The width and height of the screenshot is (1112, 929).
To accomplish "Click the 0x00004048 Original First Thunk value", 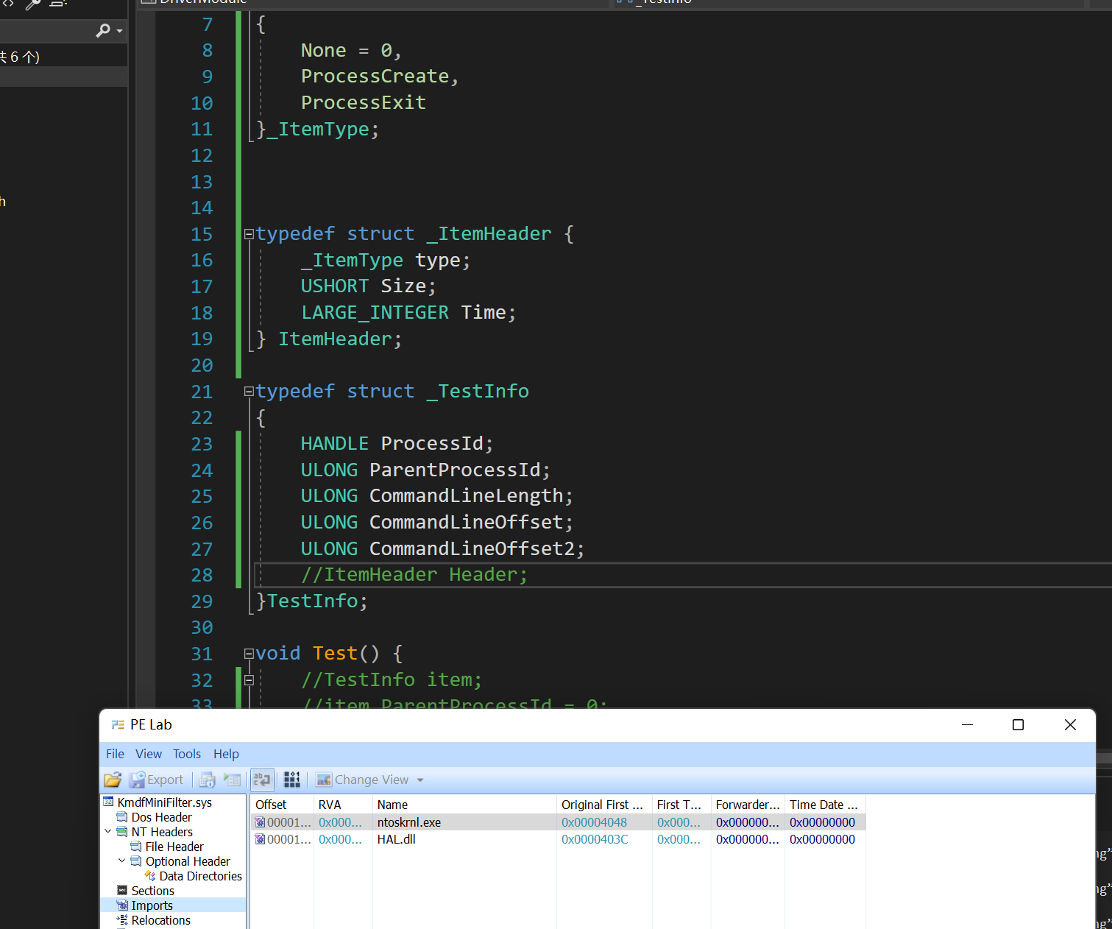I will 594,822.
